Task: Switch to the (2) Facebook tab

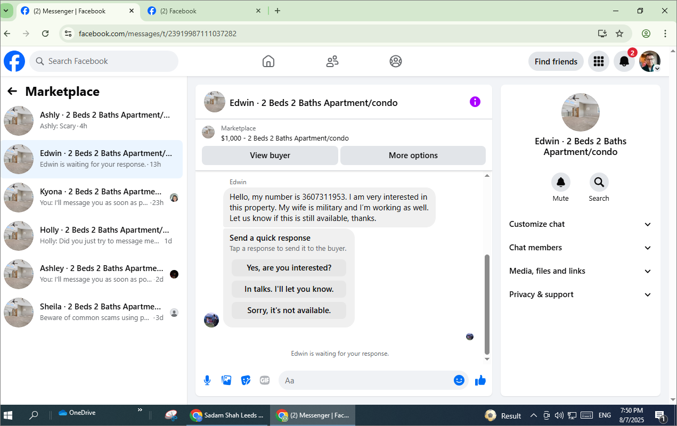Action: click(205, 11)
